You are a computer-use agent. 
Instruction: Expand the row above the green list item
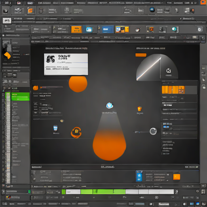16,89
